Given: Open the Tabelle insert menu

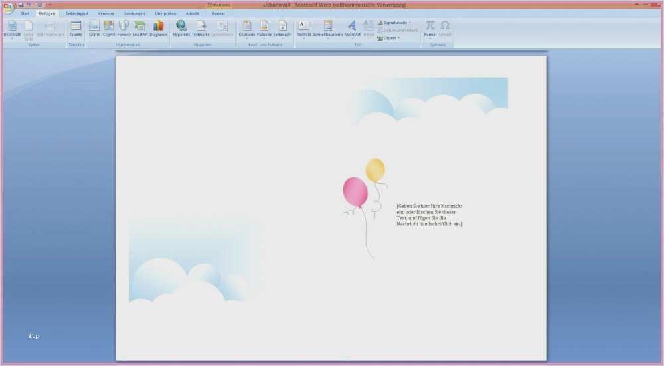Looking at the screenshot, I should coord(76,28).
